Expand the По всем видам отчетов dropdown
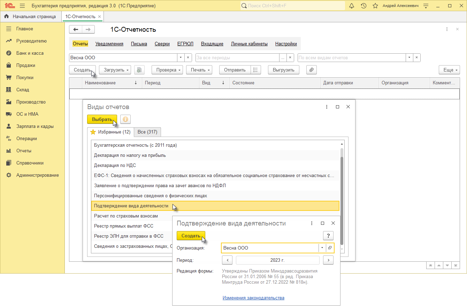 (x=409, y=58)
